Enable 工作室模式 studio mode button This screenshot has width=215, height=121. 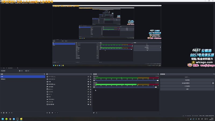[187, 86]
